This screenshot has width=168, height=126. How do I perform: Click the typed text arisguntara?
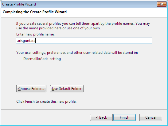point(26,41)
